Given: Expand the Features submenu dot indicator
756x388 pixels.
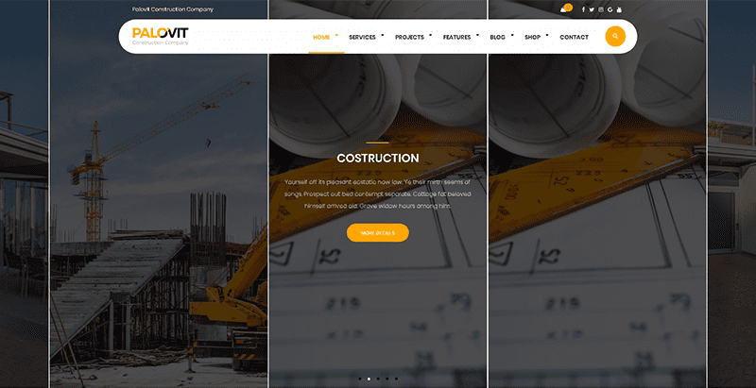Looking at the screenshot, I should pos(477,35).
